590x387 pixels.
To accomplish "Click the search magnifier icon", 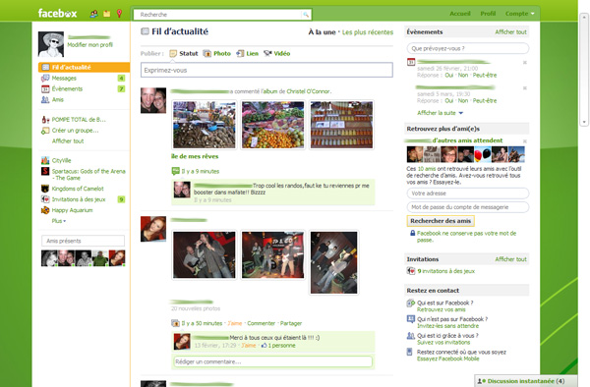I will (306, 15).
